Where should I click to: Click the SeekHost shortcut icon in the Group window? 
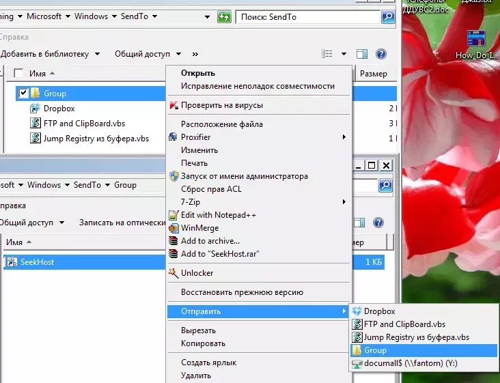[x=12, y=262]
